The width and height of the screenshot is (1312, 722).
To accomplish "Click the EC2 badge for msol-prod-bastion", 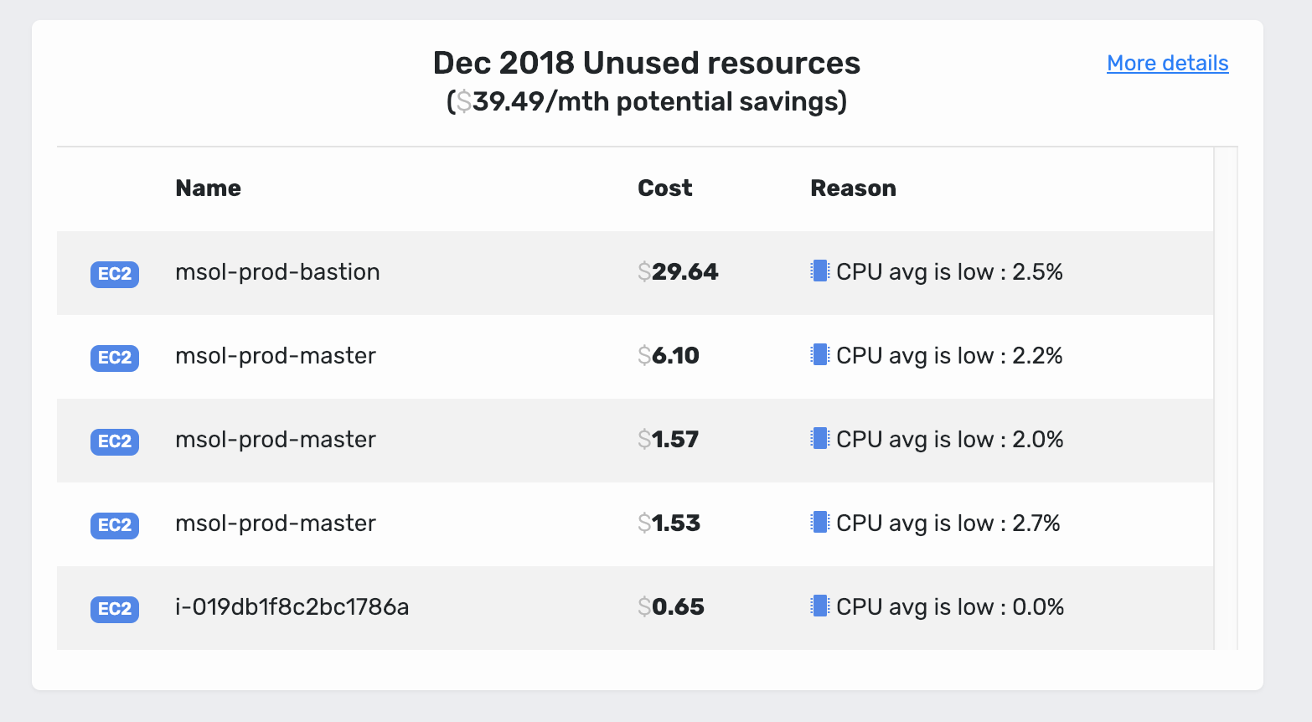I will tap(115, 274).
